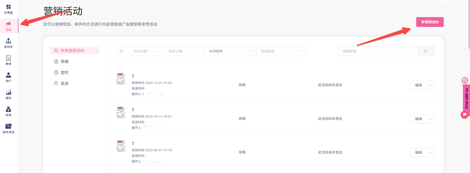The width and height of the screenshot is (470, 173).
Task: Open the 活动类型 type dropdown
Action: tap(281, 51)
